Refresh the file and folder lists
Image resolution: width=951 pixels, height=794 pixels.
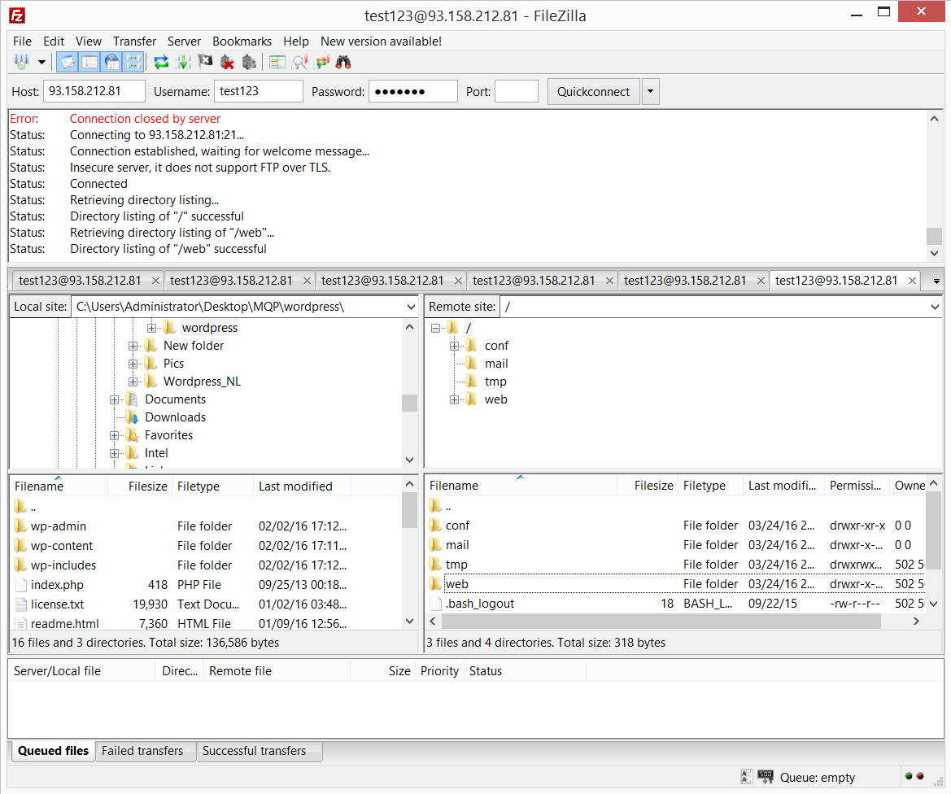click(161, 62)
